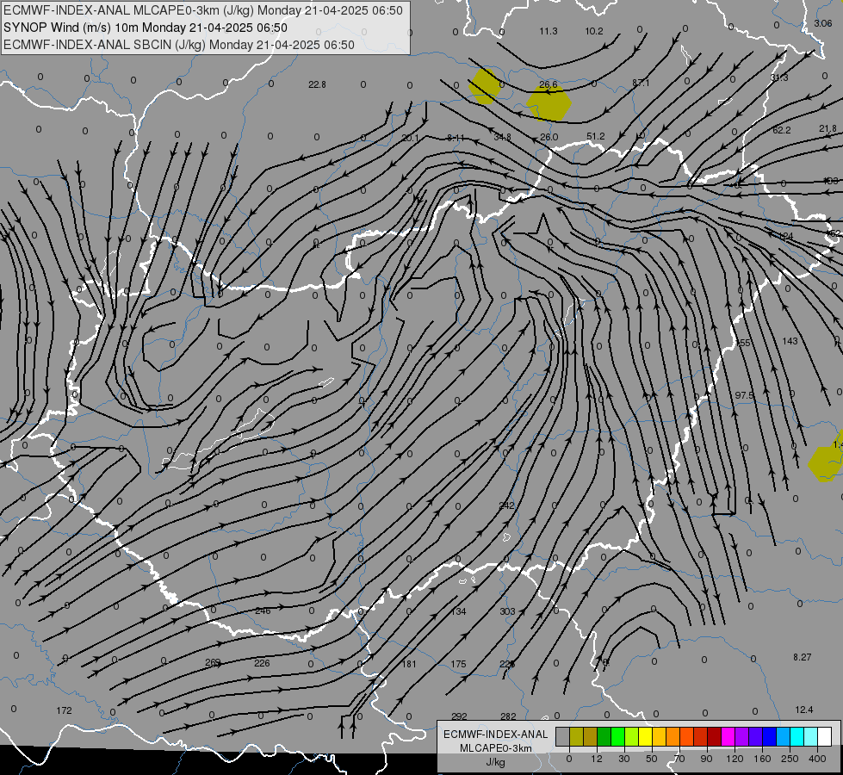This screenshot has height=775, width=843.
Task: Click the gray swatch in the MLCAPE legend
Action: (x=563, y=736)
